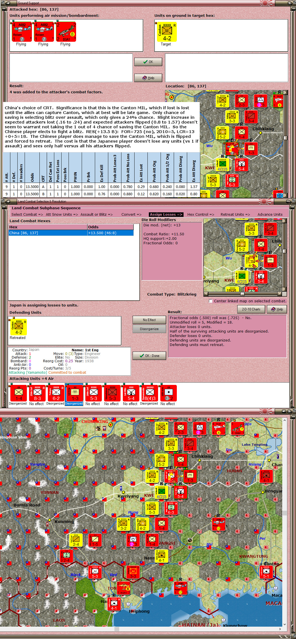
Task: Select Hiroshima 5-3 attacking unit
Action: pyautogui.click(x=112, y=393)
